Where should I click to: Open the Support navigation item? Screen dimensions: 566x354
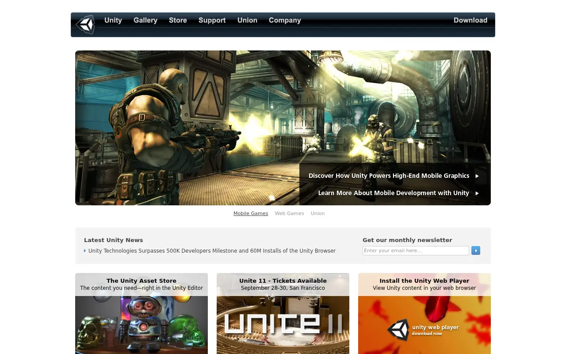pos(212,20)
